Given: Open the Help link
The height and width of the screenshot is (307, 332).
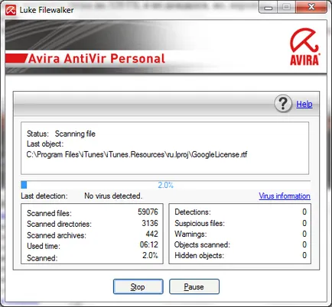Looking at the screenshot, I should point(304,104).
